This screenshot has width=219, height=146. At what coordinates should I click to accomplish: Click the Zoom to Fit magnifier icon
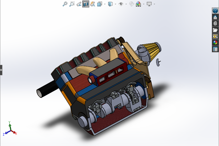click(65, 4)
